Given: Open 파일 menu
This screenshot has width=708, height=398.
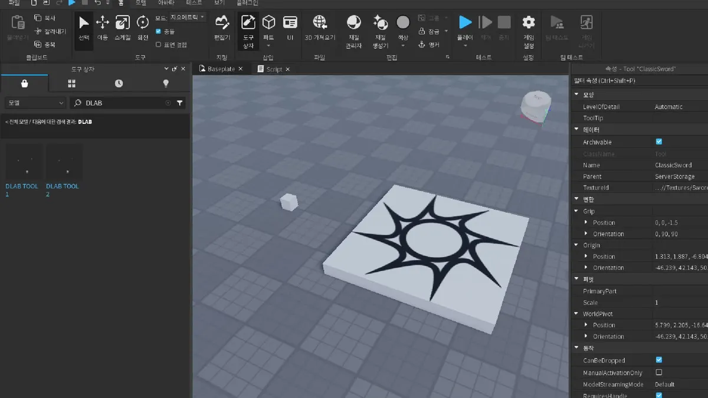Looking at the screenshot, I should click(x=14, y=3).
